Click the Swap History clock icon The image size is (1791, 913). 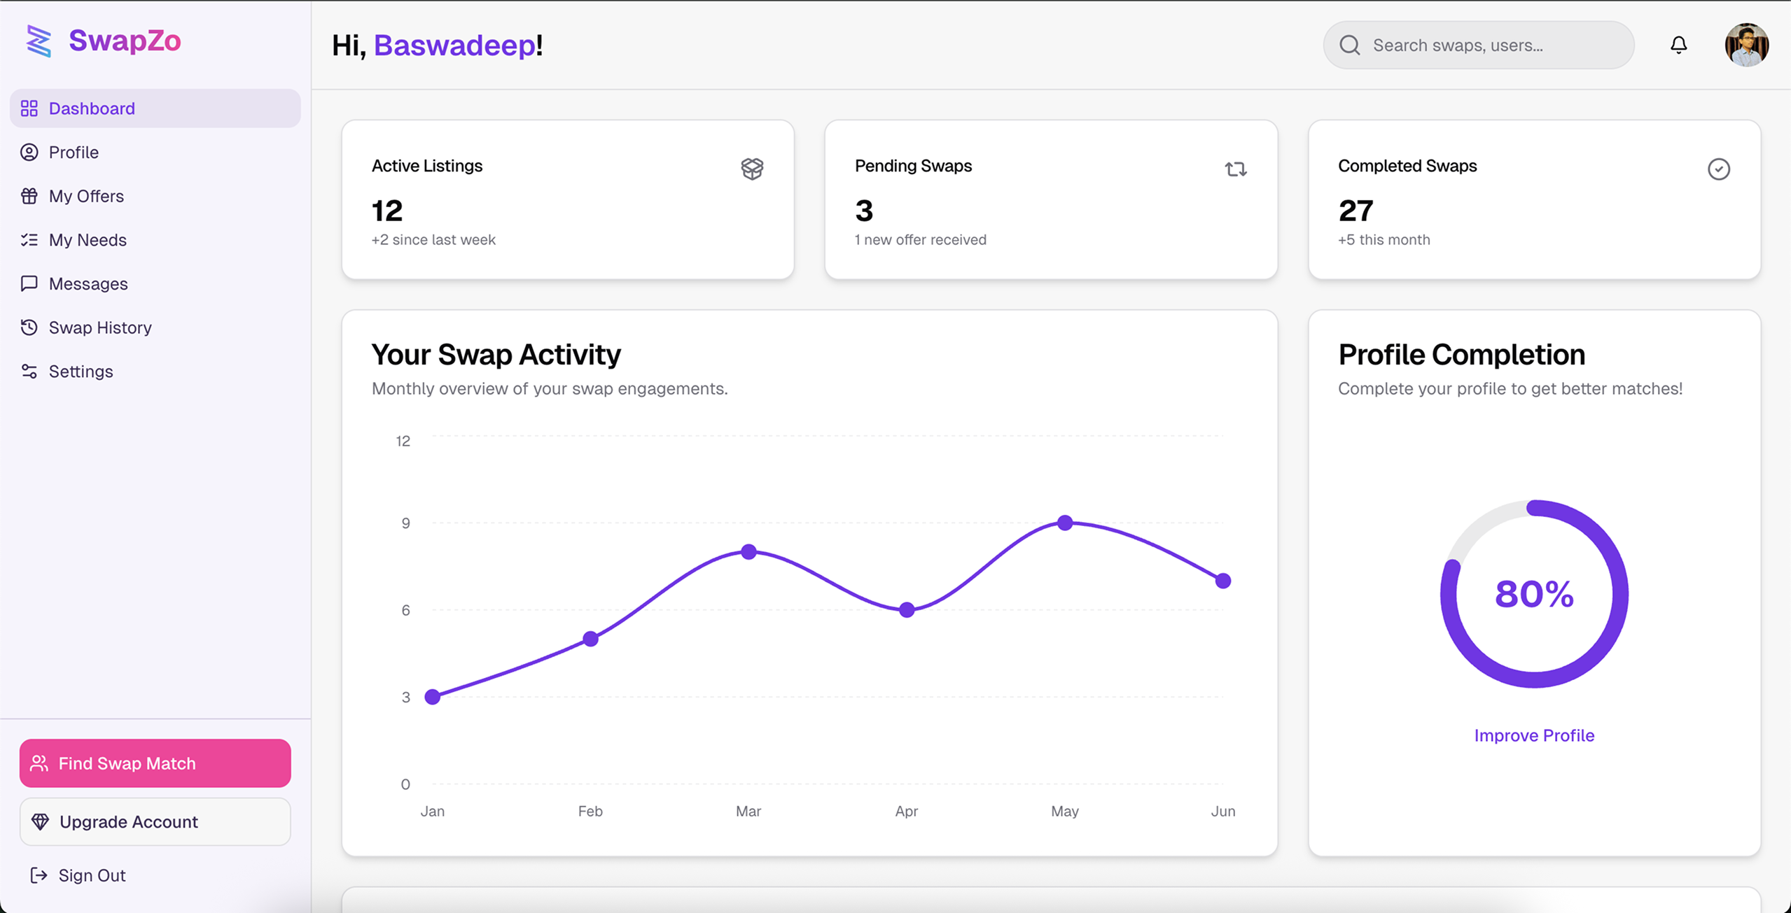29,327
